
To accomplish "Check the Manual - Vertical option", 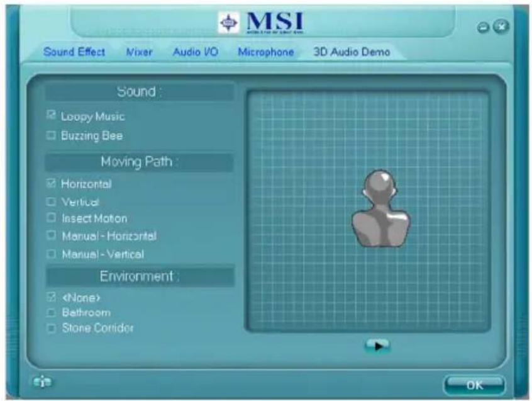I will (x=51, y=254).
